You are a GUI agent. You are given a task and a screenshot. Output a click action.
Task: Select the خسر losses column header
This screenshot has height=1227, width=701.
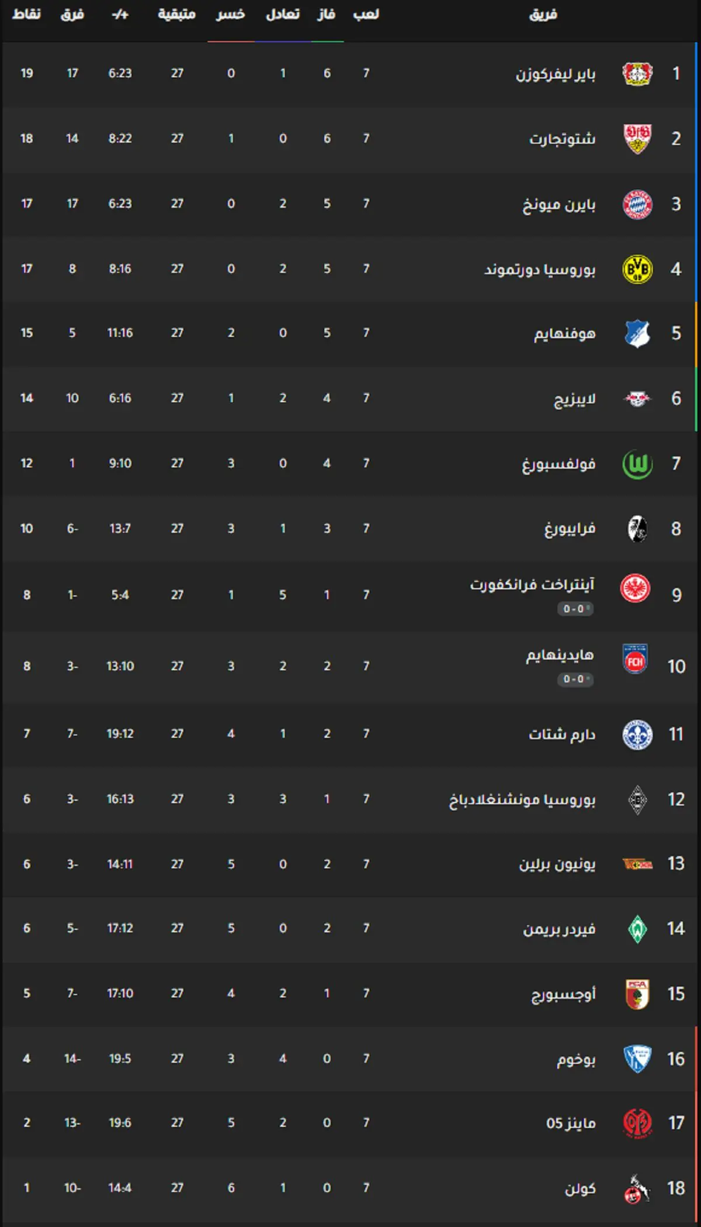231,14
